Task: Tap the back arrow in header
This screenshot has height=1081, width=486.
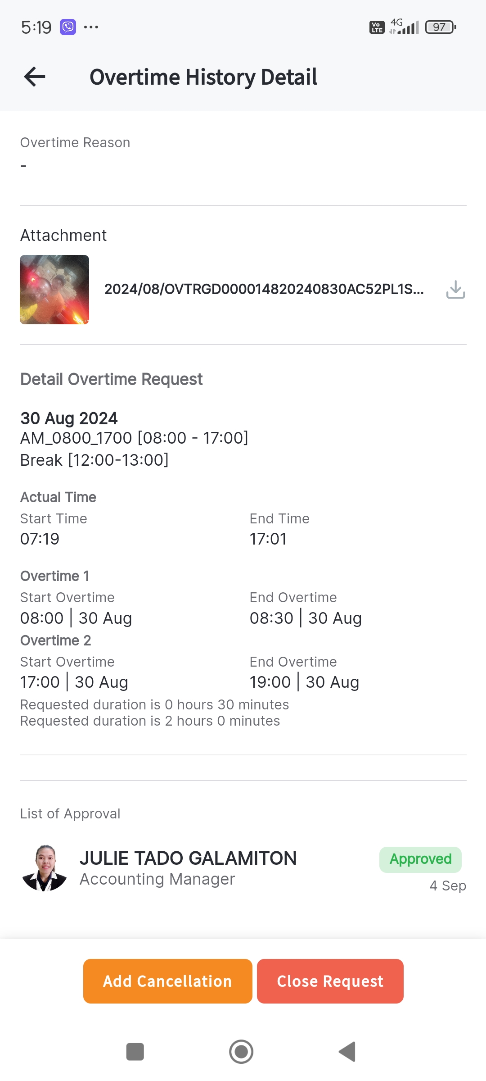Action: [x=35, y=77]
